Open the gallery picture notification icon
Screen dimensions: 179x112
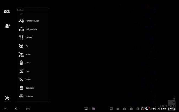(x=111, y=109)
